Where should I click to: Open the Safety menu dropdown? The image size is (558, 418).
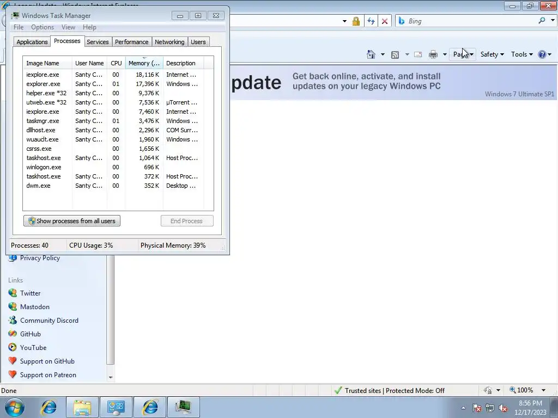[x=492, y=54]
